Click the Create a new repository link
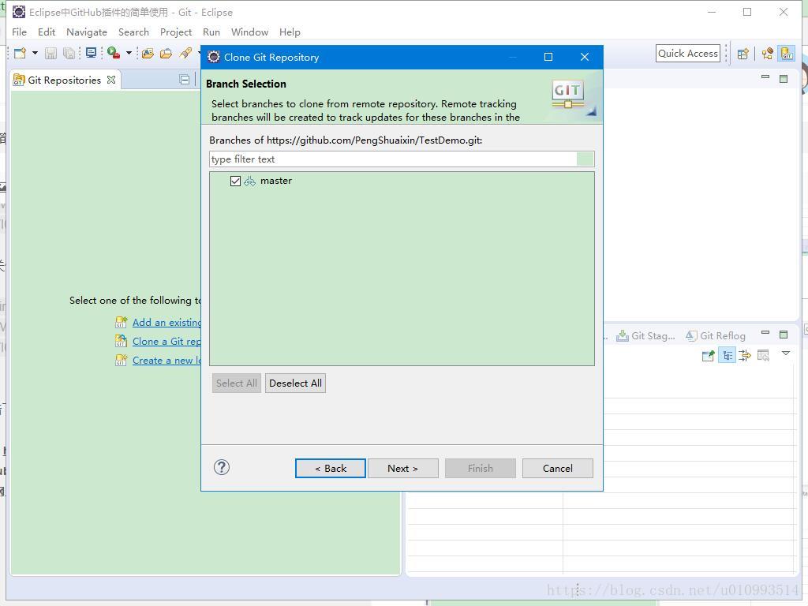808x606 pixels. click(166, 360)
